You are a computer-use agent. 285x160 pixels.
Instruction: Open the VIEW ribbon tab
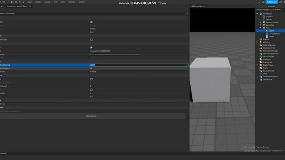coord(63,2)
